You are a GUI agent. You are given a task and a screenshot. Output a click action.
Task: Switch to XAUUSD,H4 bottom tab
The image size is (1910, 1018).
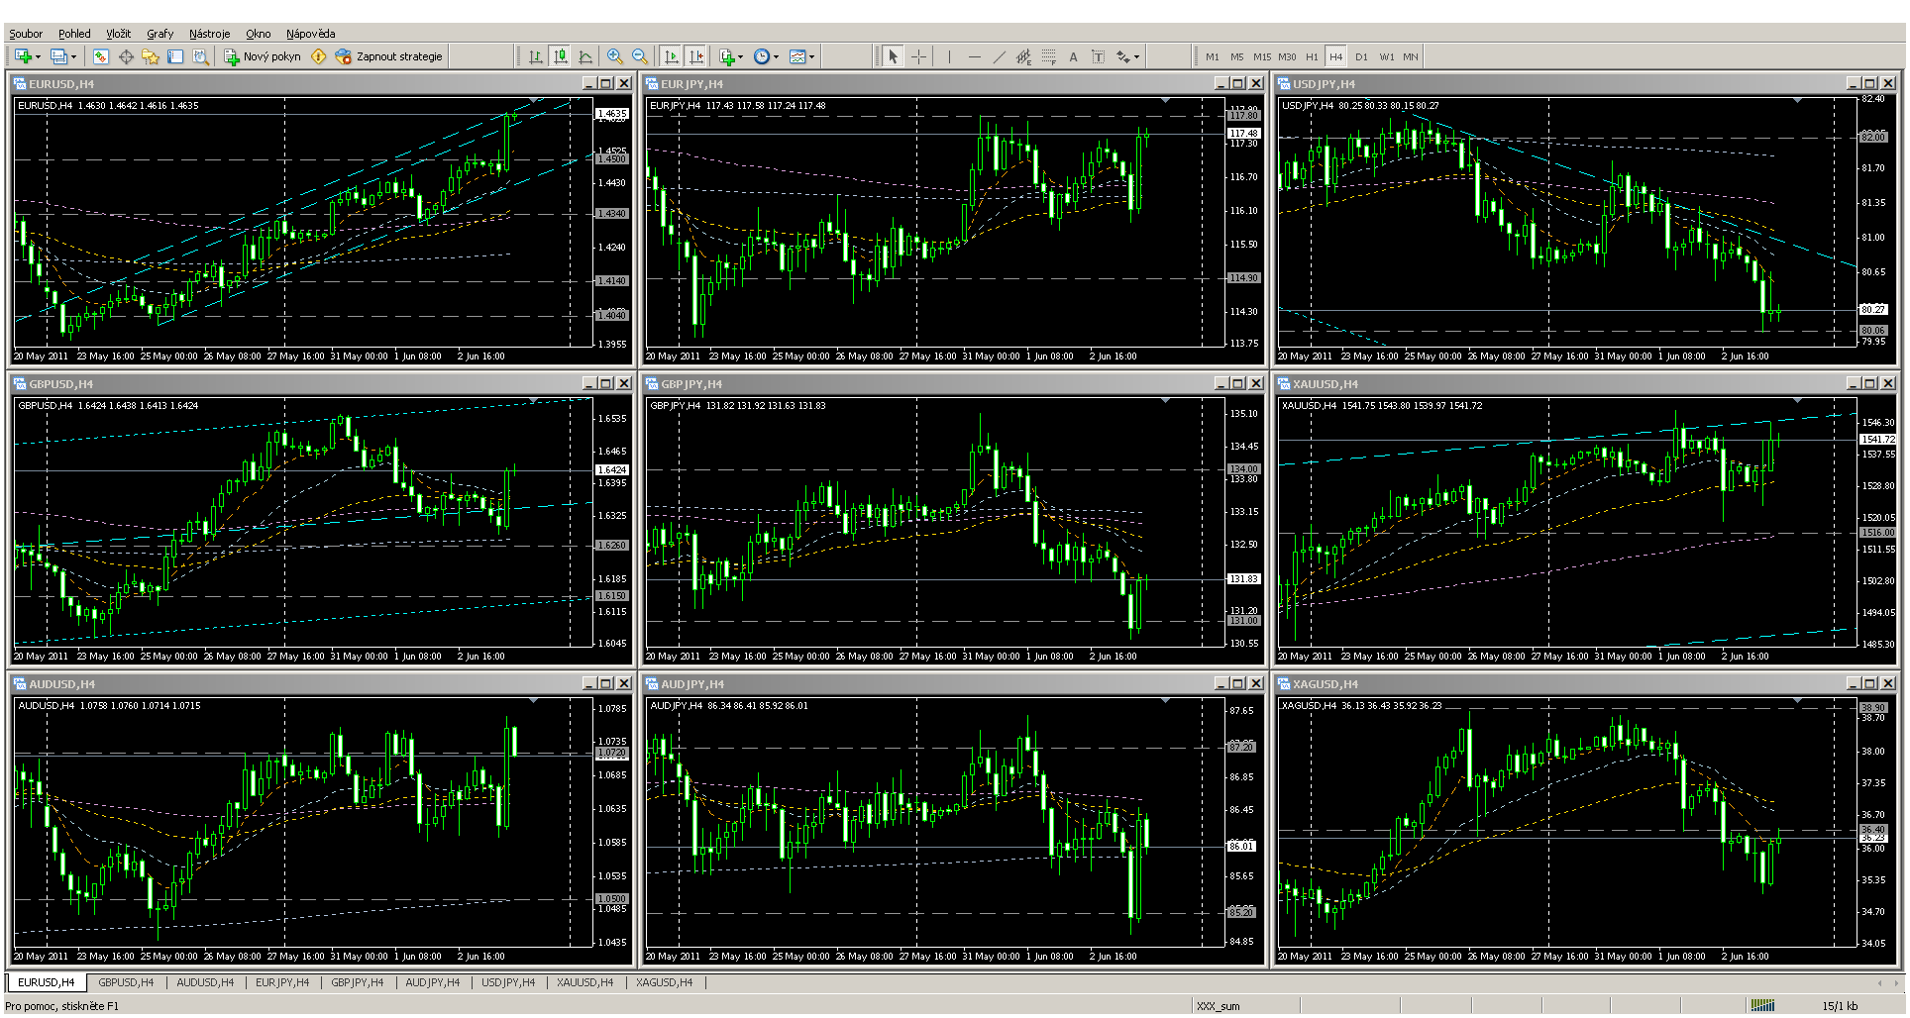(584, 982)
